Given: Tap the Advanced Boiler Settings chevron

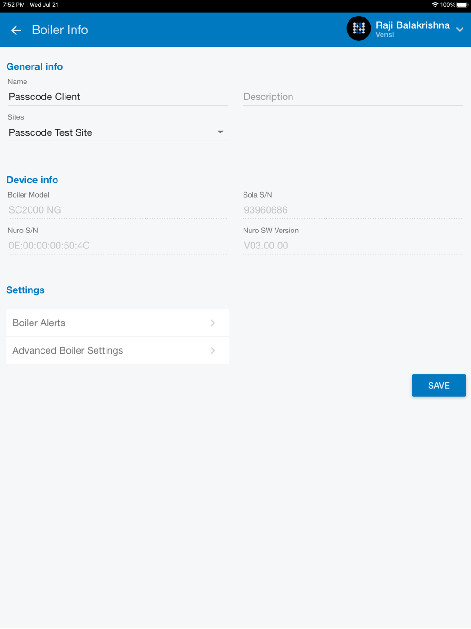Looking at the screenshot, I should pyautogui.click(x=213, y=350).
